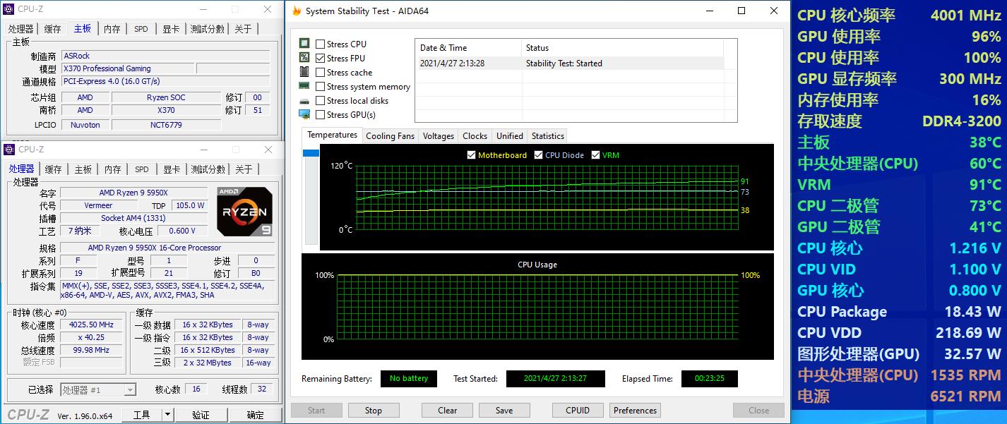Click the 名字 field AMD Ryzen 9 5950X

(x=133, y=193)
